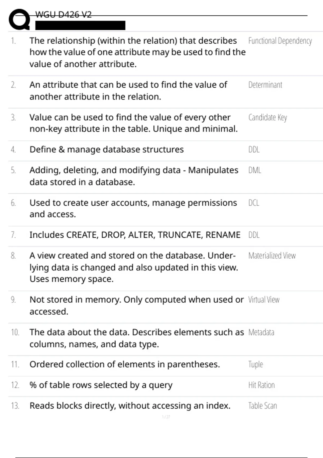This screenshot has width=323, height=458.
Task: Click the 'Reads blocks directly' definition text
Action: 130,406
